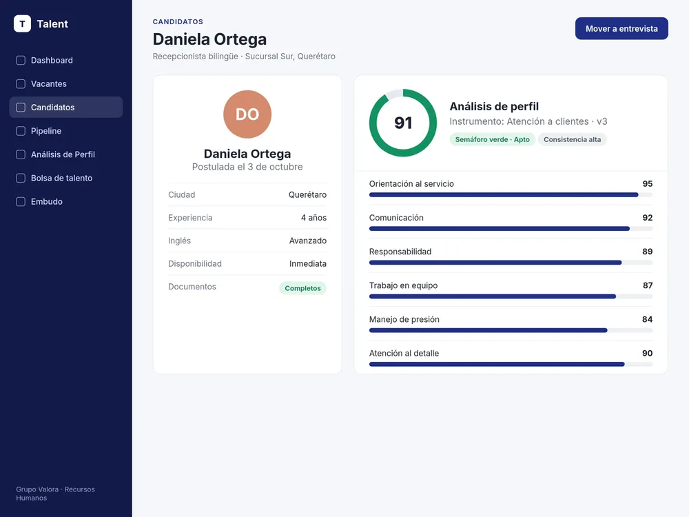Click the Pipeline sidebar icon
689x517 pixels.
pyautogui.click(x=21, y=131)
